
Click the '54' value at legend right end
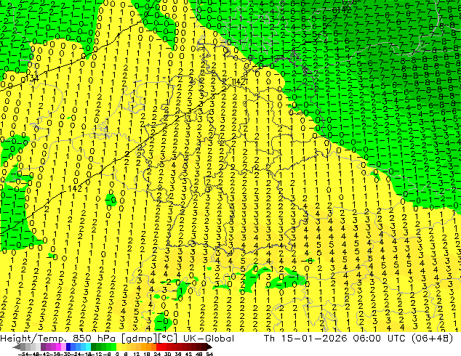click(x=209, y=354)
